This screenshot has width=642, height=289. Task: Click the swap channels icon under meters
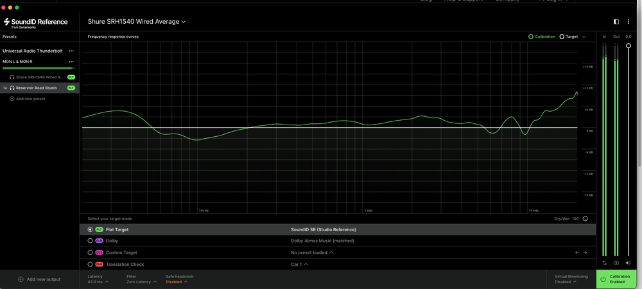point(604,263)
